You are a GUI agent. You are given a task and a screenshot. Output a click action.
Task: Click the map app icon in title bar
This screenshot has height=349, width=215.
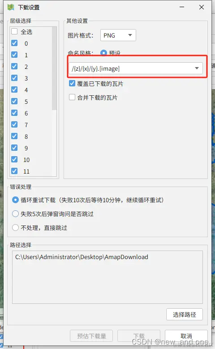[11, 7]
